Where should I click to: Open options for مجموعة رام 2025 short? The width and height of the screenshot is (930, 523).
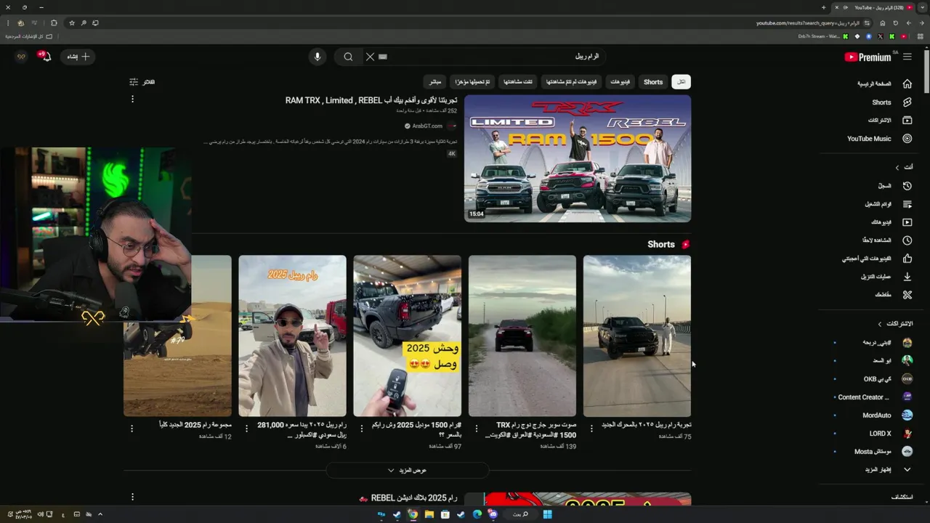click(x=132, y=429)
